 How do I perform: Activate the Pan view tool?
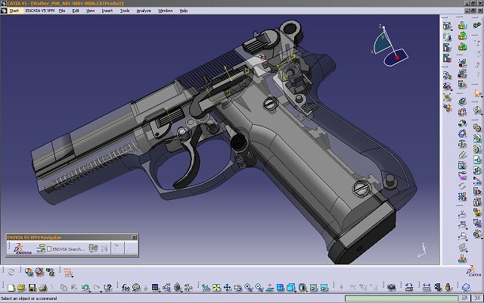(227, 288)
